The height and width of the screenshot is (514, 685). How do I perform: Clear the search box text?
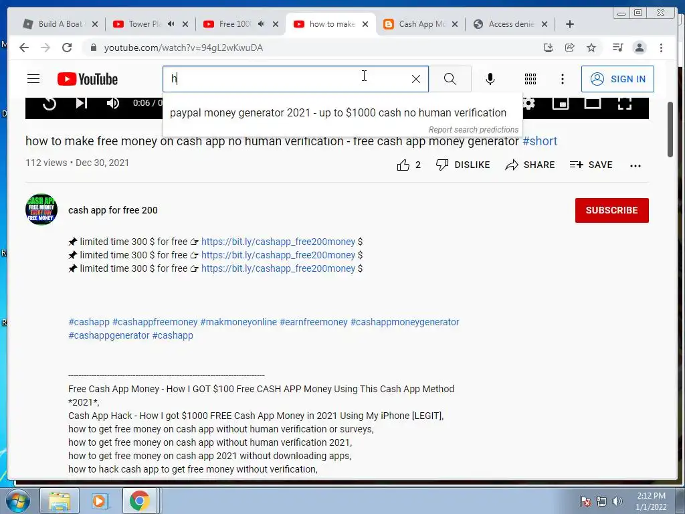[416, 79]
